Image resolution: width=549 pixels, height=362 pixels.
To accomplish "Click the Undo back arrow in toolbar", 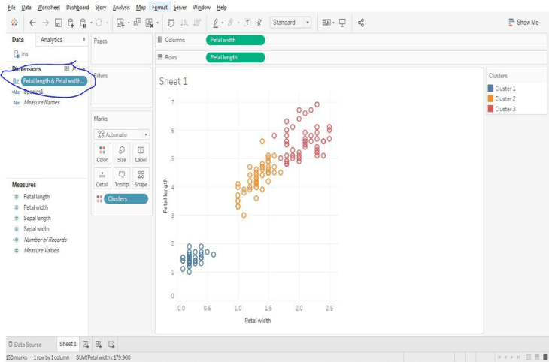I will [32, 23].
